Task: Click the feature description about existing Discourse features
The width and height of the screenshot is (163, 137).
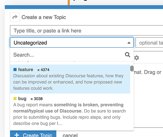Action: click(x=68, y=82)
